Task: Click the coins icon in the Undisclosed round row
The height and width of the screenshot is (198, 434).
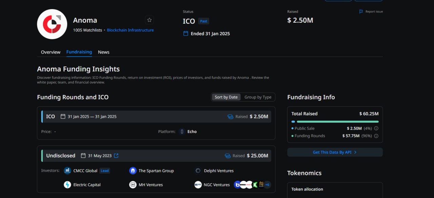Action: click(x=228, y=156)
